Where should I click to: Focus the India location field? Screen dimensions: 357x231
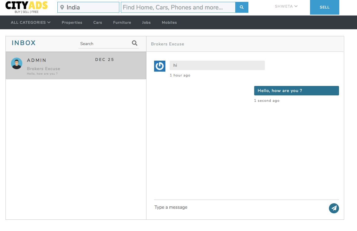coord(88,7)
